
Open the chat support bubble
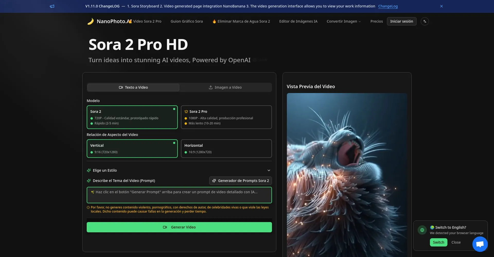(x=480, y=244)
